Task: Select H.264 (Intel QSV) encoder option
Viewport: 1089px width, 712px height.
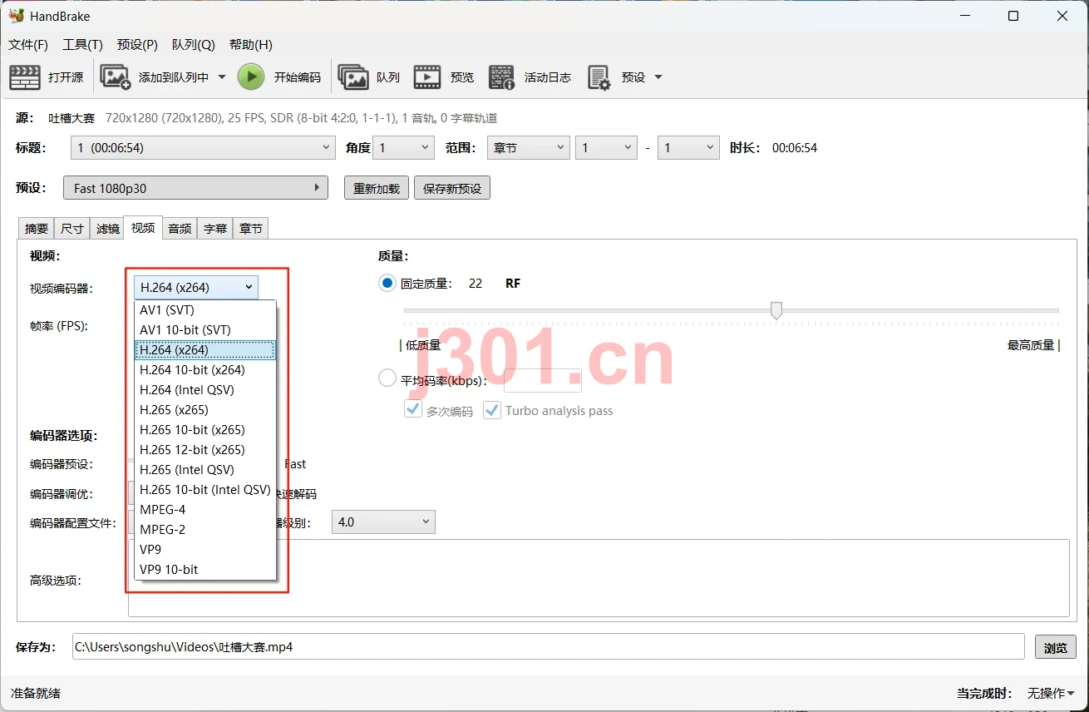Action: (205, 390)
